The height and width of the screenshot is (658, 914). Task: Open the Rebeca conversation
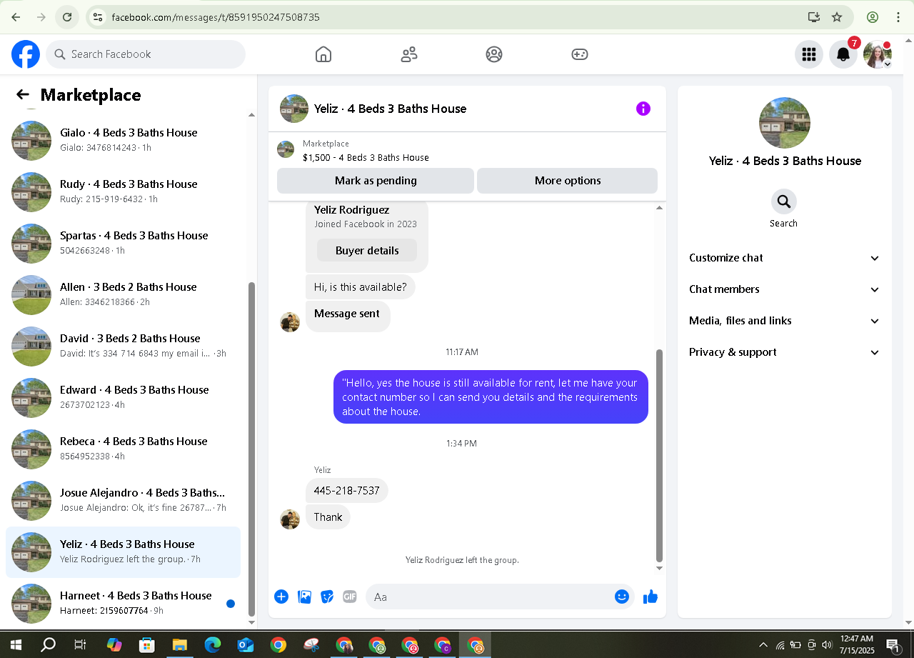123,449
